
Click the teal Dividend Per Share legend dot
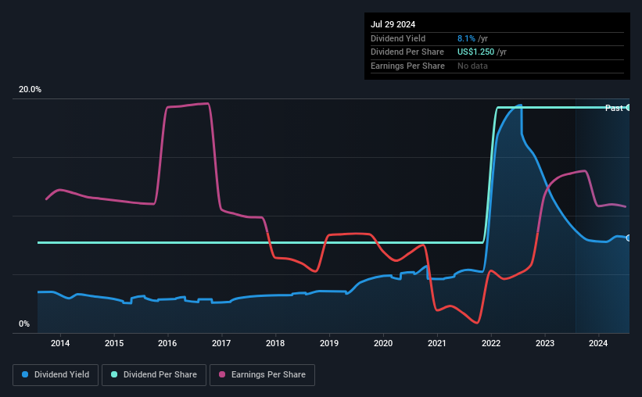[x=114, y=374]
